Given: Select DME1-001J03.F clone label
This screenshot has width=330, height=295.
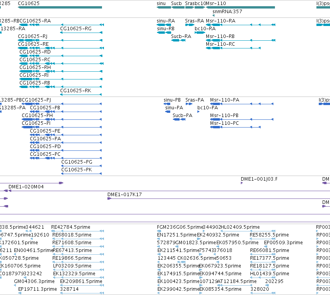Looking at the screenshot, I should point(259,179).
